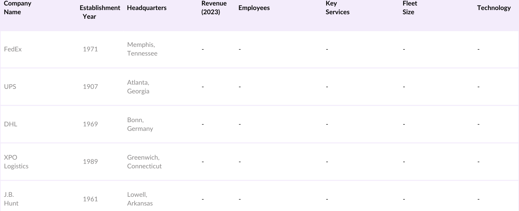Click the Revenue (2023) column header
519x211 pixels.
pos(214,8)
